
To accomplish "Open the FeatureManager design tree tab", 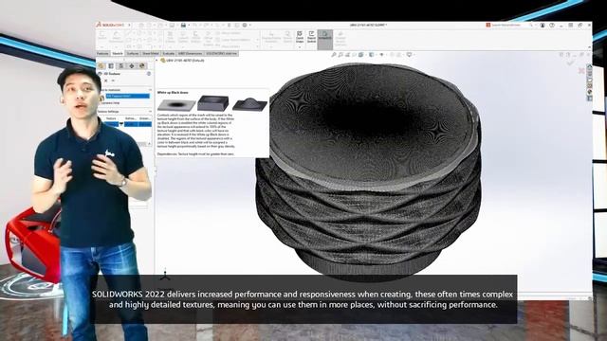I will 101,66.
